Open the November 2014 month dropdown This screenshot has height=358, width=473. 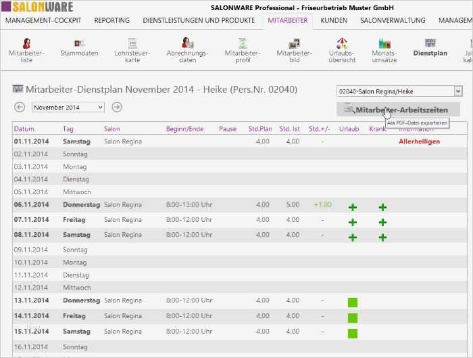[x=68, y=107]
